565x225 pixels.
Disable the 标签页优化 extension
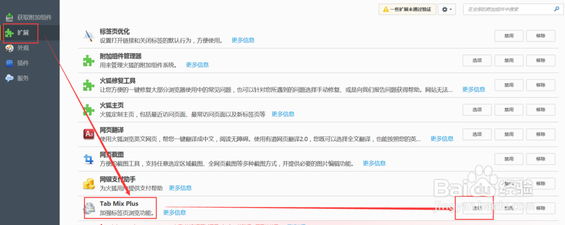click(x=509, y=36)
